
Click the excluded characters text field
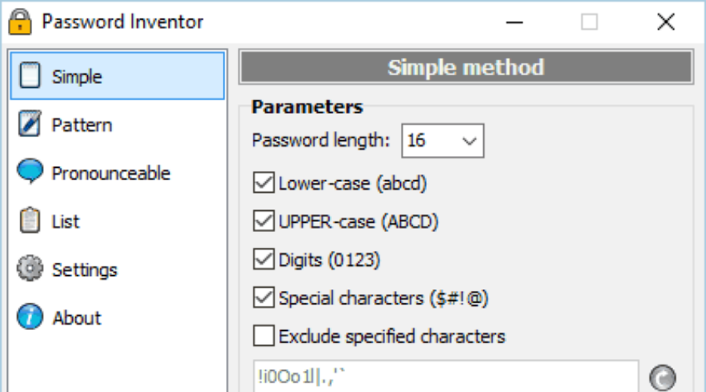(446, 376)
